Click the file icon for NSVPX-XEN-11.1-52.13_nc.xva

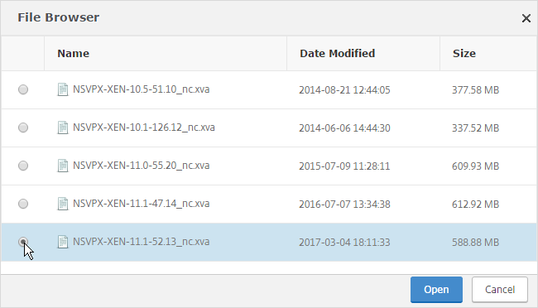(62, 242)
